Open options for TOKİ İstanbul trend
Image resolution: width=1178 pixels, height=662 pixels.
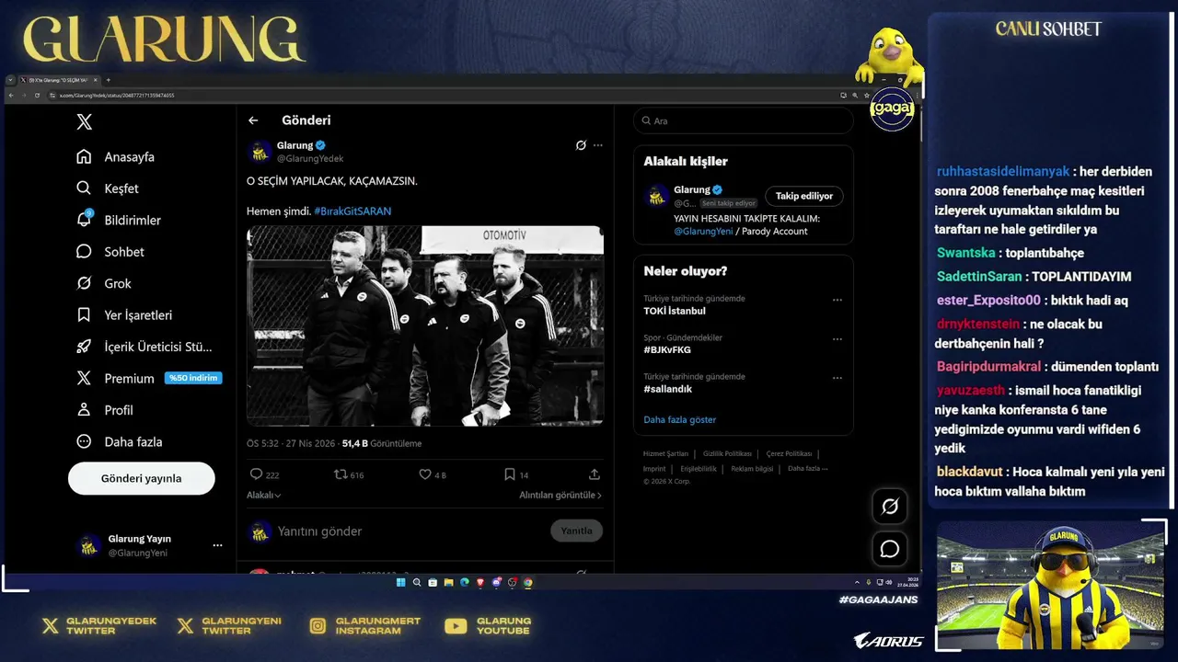[837, 300]
